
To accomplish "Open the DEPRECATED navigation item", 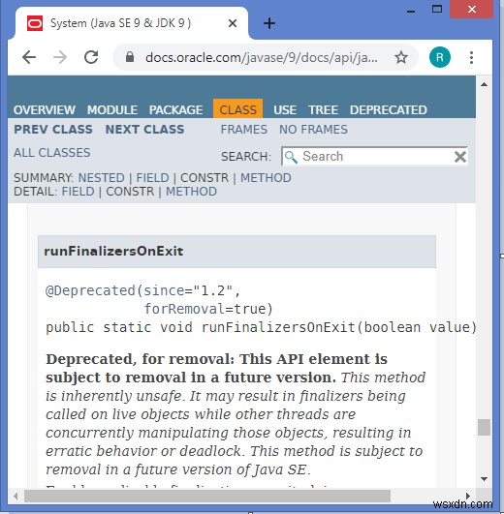I will (x=388, y=110).
